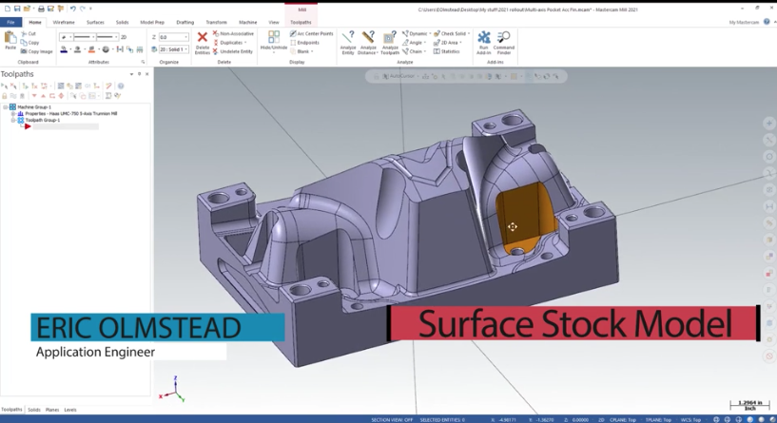Click the Undo arrow icon
This screenshot has height=423, width=777.
coord(73,9)
